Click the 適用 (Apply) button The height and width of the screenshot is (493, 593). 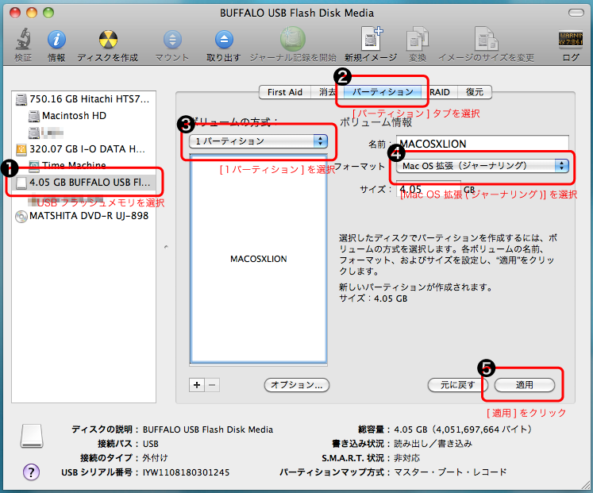point(525,385)
